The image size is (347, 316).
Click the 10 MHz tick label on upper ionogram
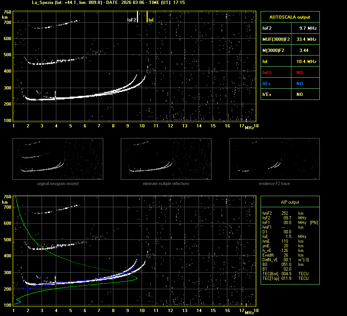[142, 126]
